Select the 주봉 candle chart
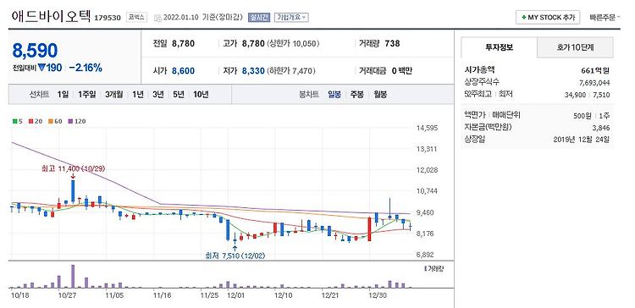This screenshot has height=308, width=635. (357, 95)
